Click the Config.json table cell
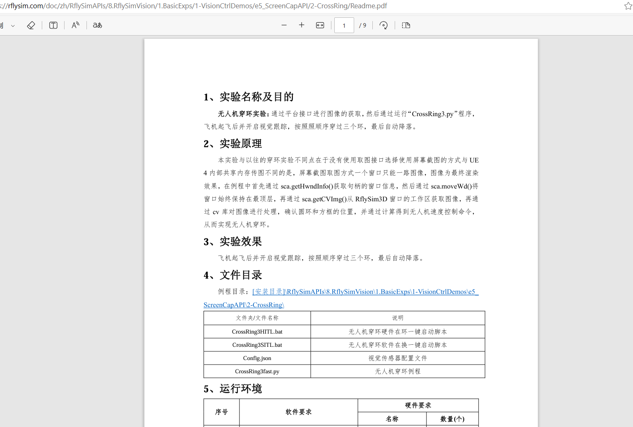 point(257,358)
